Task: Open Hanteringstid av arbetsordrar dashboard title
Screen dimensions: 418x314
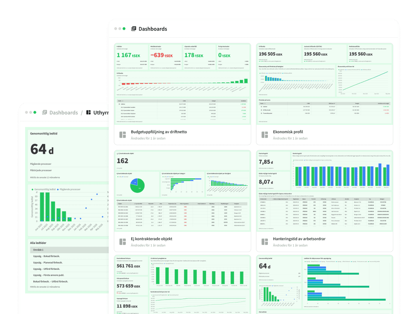Action: pos(299,239)
